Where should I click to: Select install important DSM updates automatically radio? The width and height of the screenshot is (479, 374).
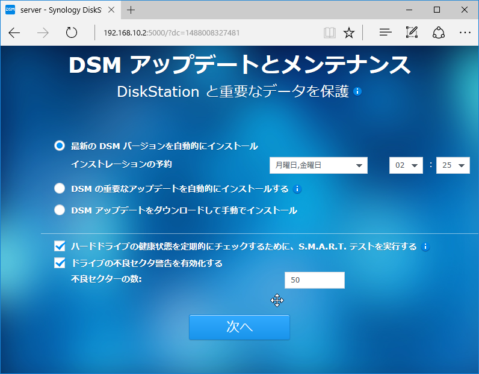pos(60,188)
